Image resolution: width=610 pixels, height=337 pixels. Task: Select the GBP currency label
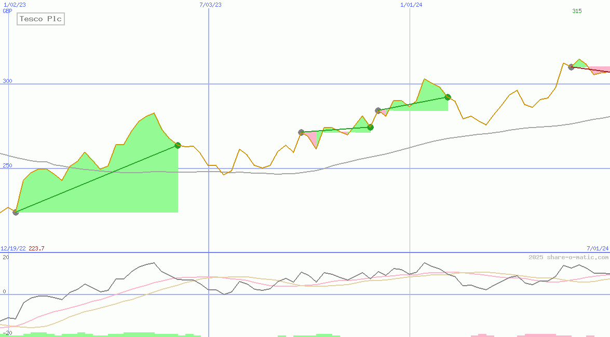7,11
